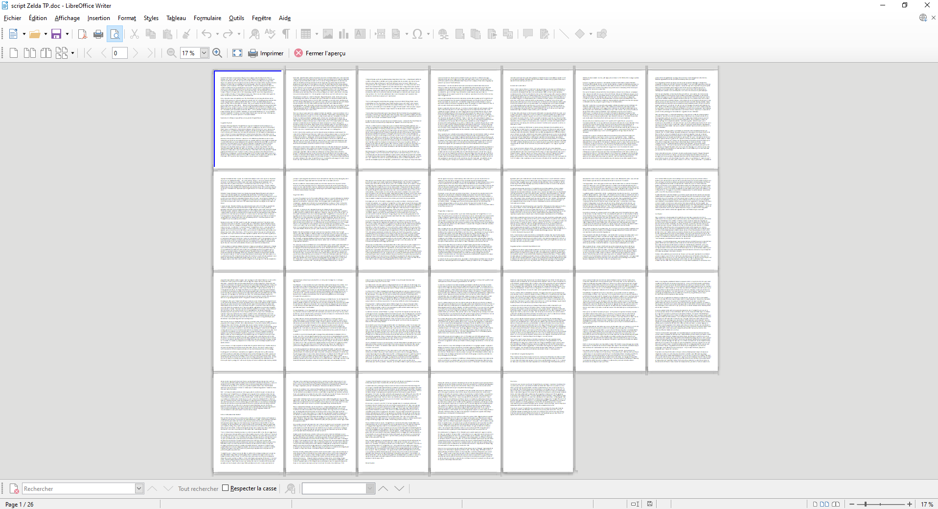Select single-page view in status bar
938x509 pixels.
[815, 504]
